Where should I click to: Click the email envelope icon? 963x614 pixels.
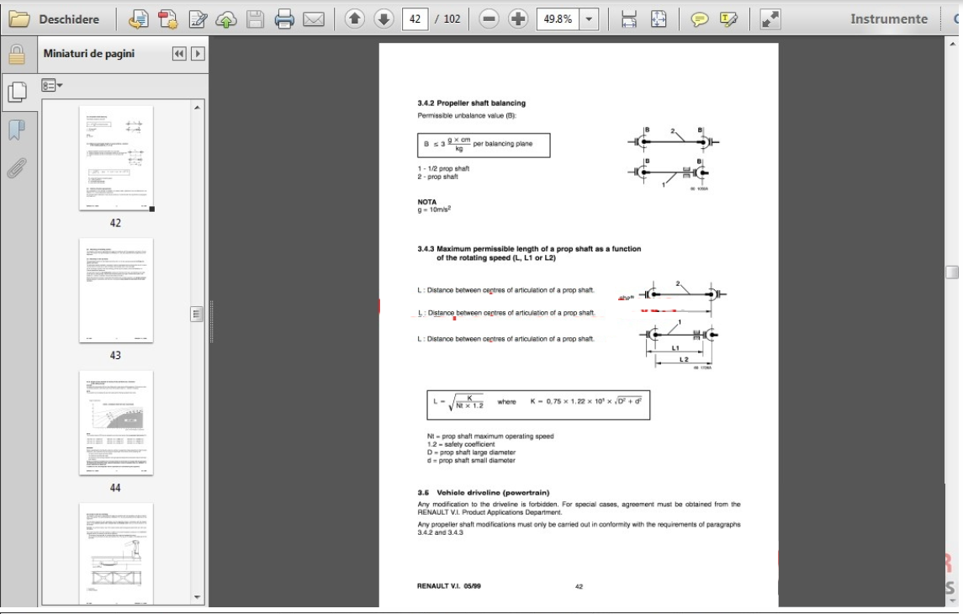314,19
